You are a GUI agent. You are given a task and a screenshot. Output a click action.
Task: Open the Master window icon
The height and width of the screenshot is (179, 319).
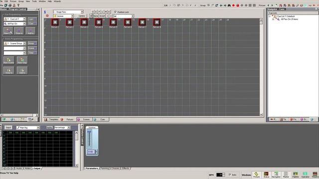286,175
